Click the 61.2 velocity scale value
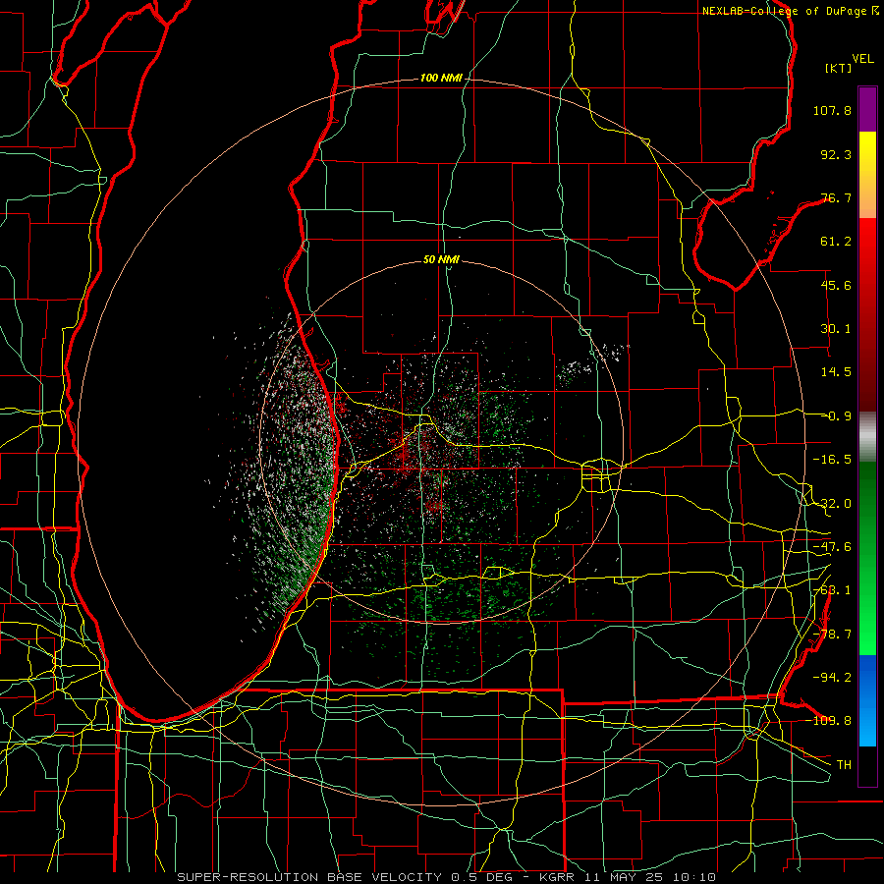This screenshot has width=884, height=884. pos(836,242)
